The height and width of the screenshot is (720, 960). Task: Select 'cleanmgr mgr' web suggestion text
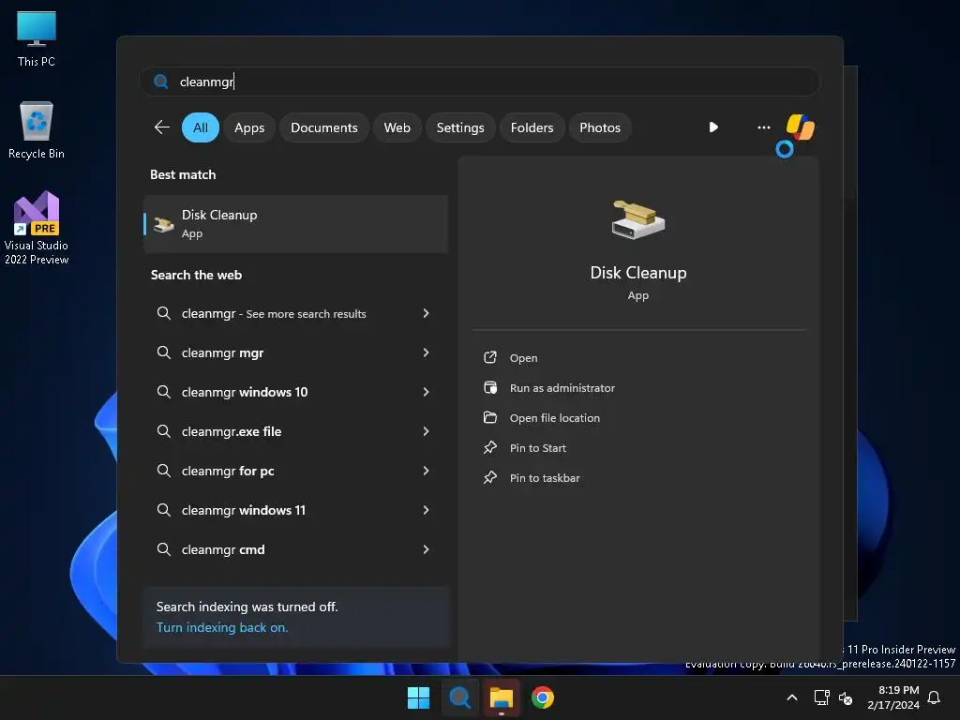[x=222, y=353]
